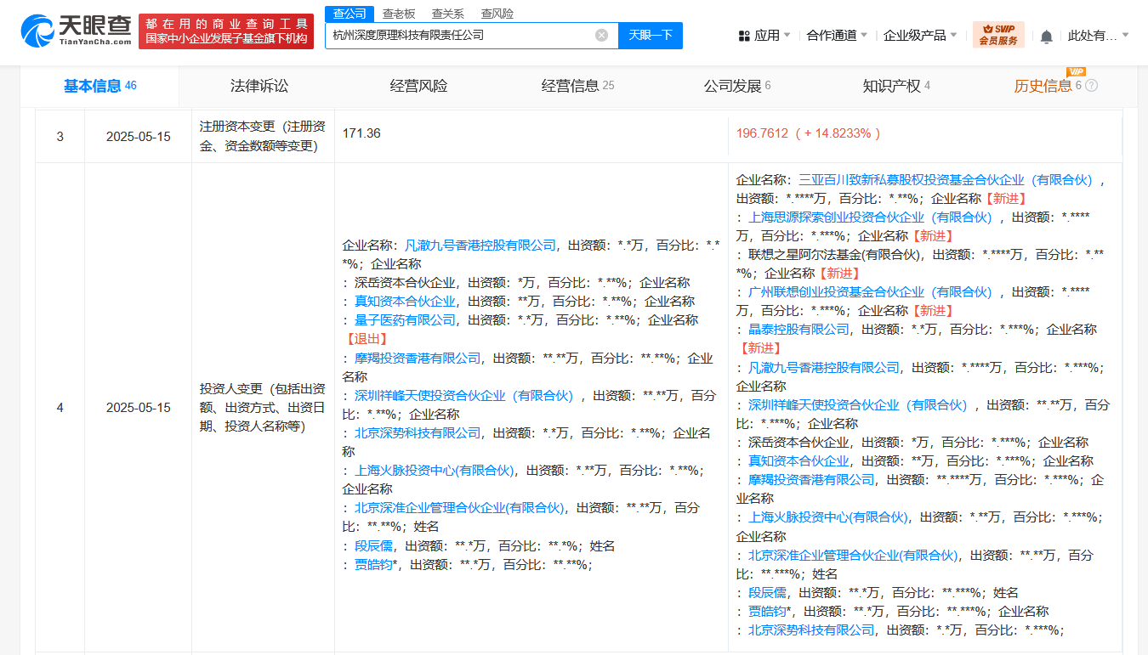The width and height of the screenshot is (1148, 655).
Task: Click into the company search input field
Action: pyautogui.click(x=459, y=35)
